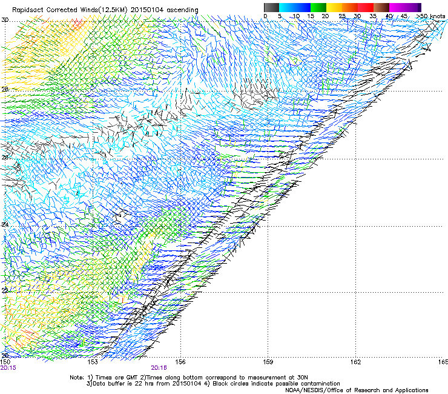Click the '20:16' time label
Viewport: 448px width, 394px height.
(159, 368)
